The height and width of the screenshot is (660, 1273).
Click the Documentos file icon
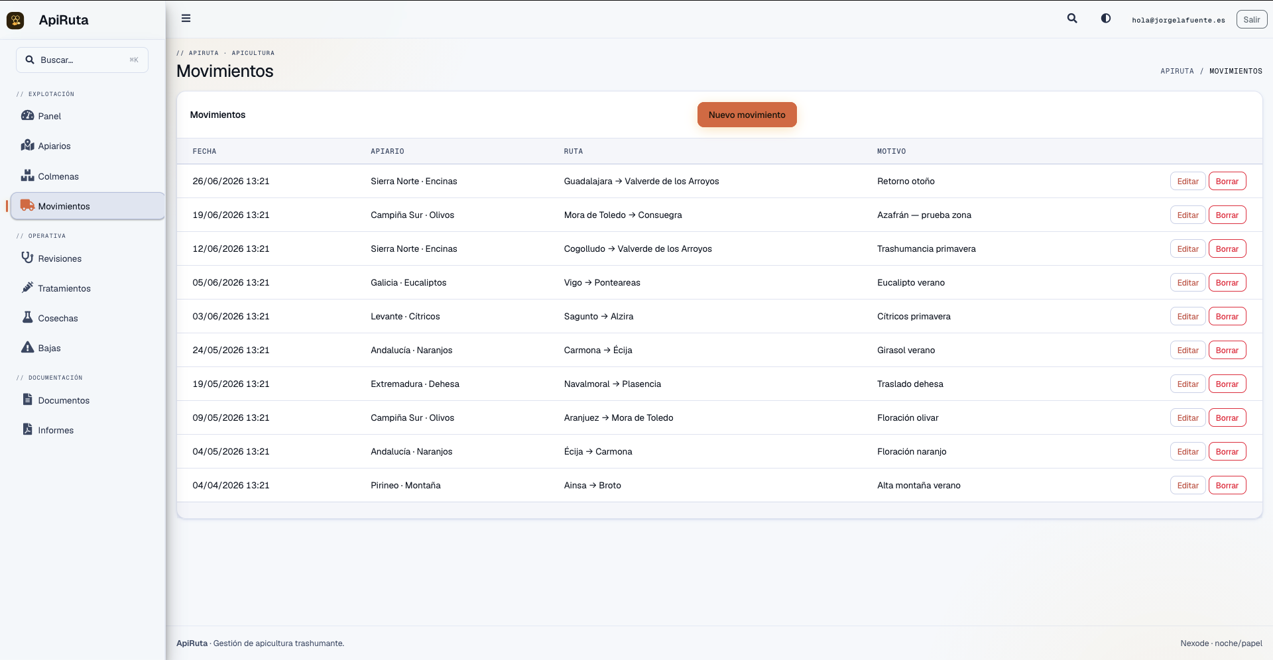click(x=27, y=400)
